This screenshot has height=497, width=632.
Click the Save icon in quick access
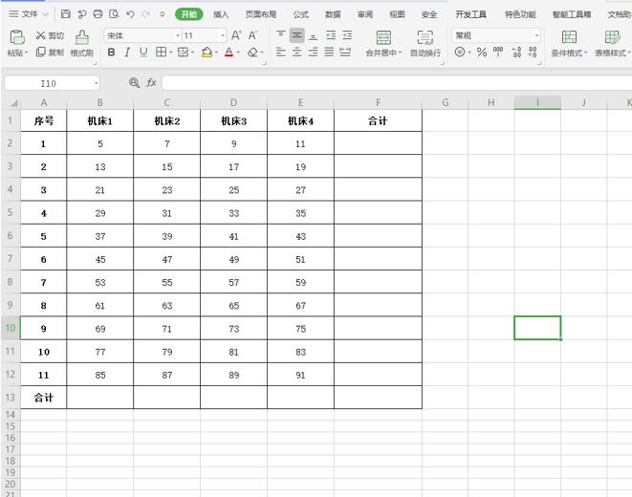pyautogui.click(x=66, y=14)
